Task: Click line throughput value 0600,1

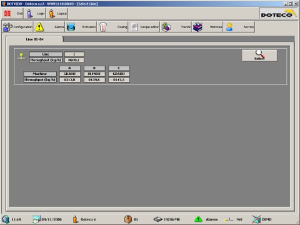Action: click(x=74, y=60)
